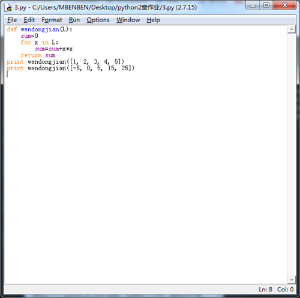Open the File menu
This screenshot has width=300, height=298.
[x=12, y=20]
